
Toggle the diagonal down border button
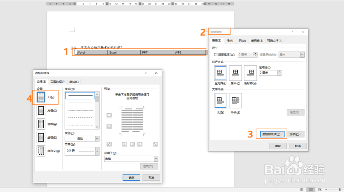pos(155,144)
